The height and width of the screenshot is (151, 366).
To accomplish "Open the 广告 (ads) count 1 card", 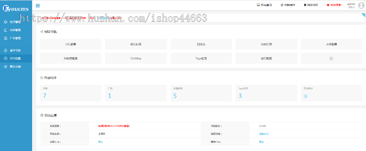I will pos(136,93).
